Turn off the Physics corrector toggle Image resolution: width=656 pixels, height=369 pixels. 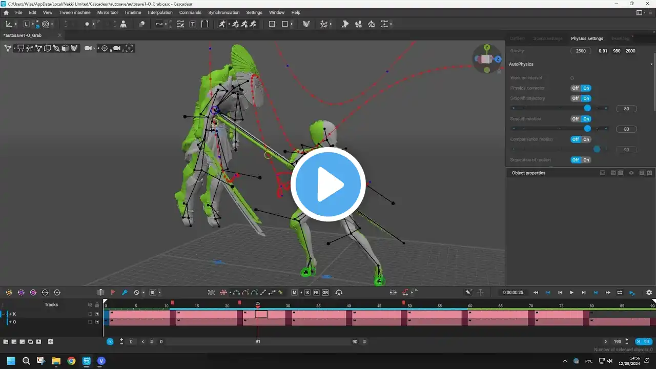tap(576, 88)
